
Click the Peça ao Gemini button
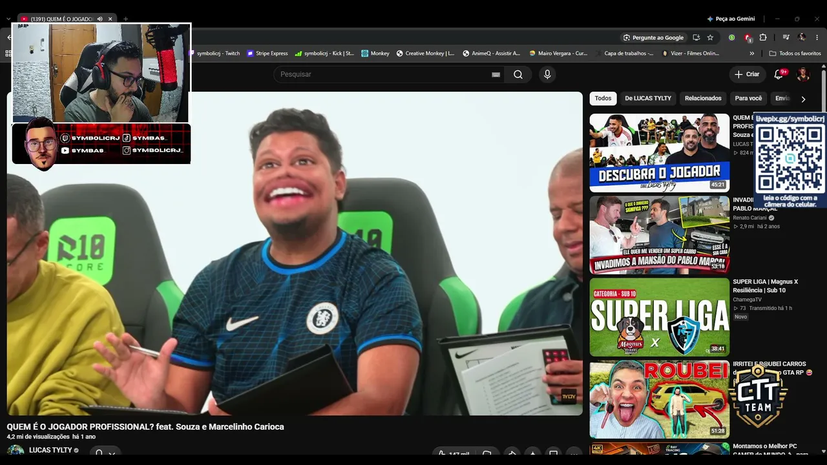[731, 19]
